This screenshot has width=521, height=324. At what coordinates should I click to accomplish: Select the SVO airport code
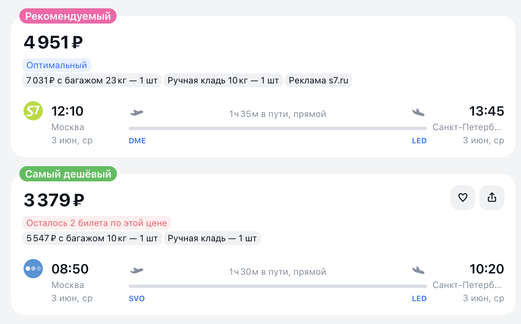pyautogui.click(x=137, y=299)
